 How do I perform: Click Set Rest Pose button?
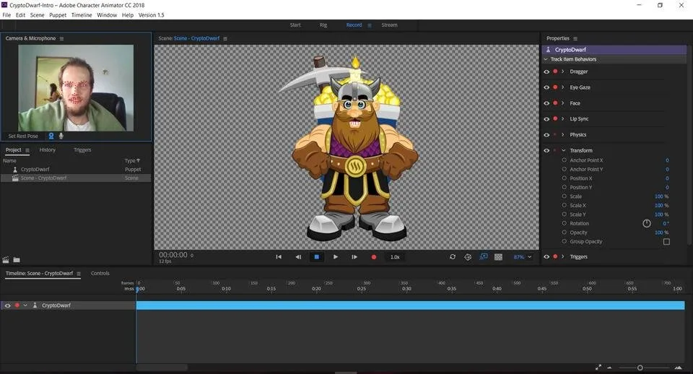tap(23, 136)
